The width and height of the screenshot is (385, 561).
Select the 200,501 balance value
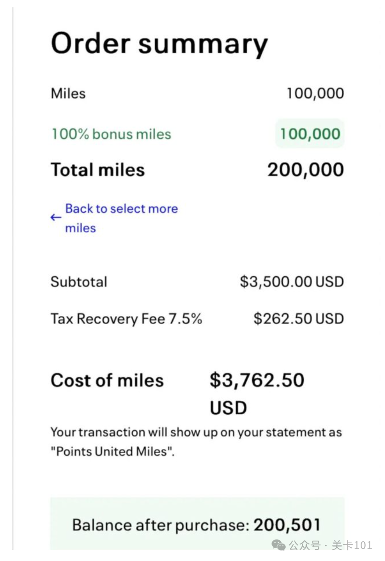click(x=287, y=525)
